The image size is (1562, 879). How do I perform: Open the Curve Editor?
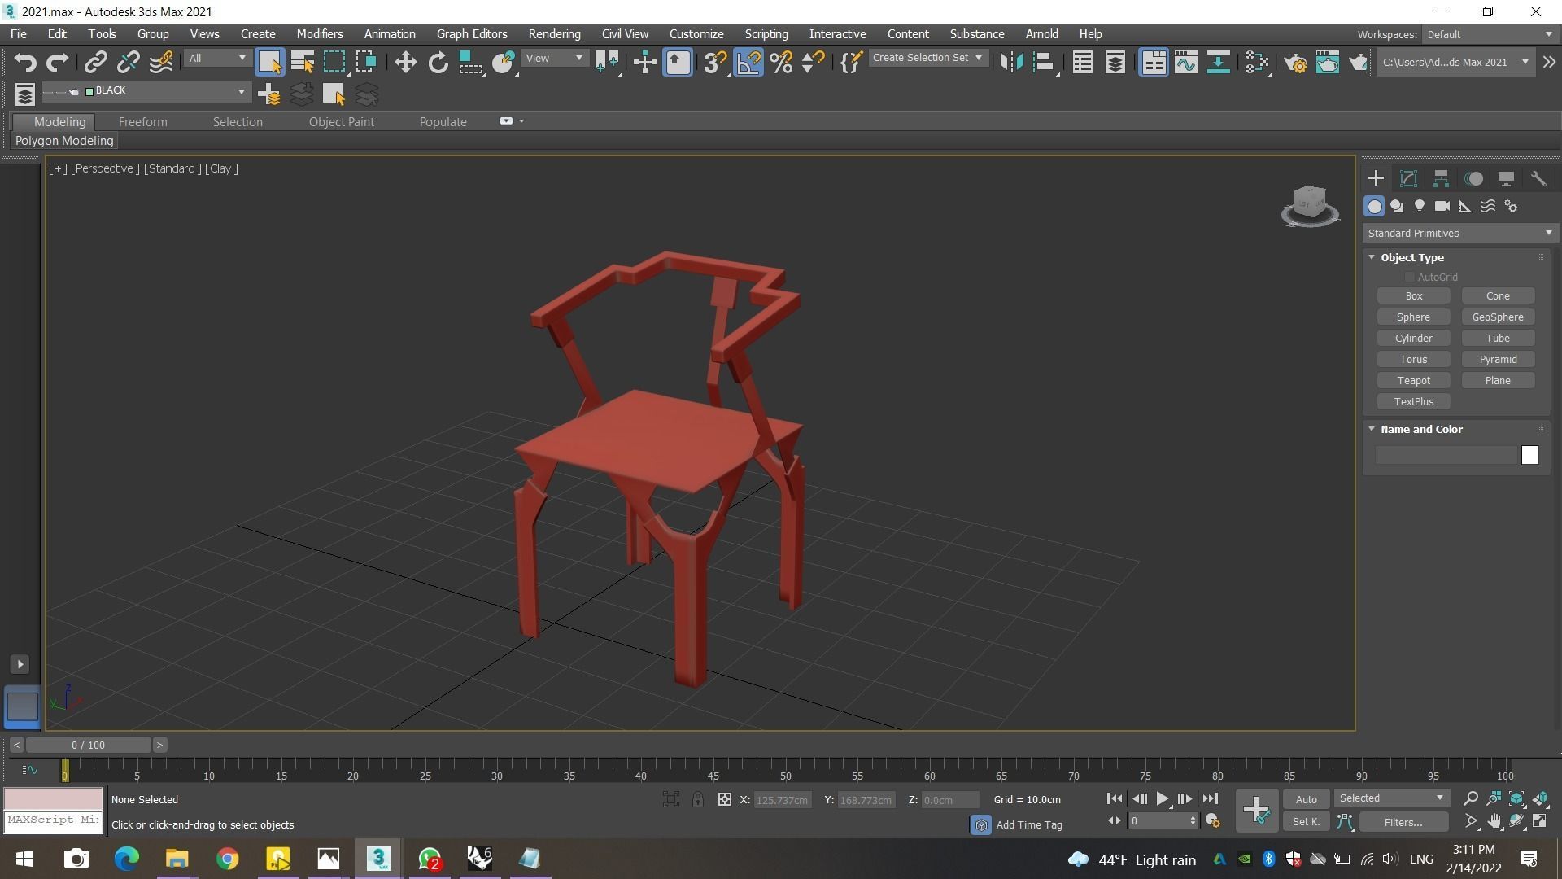point(1185,63)
